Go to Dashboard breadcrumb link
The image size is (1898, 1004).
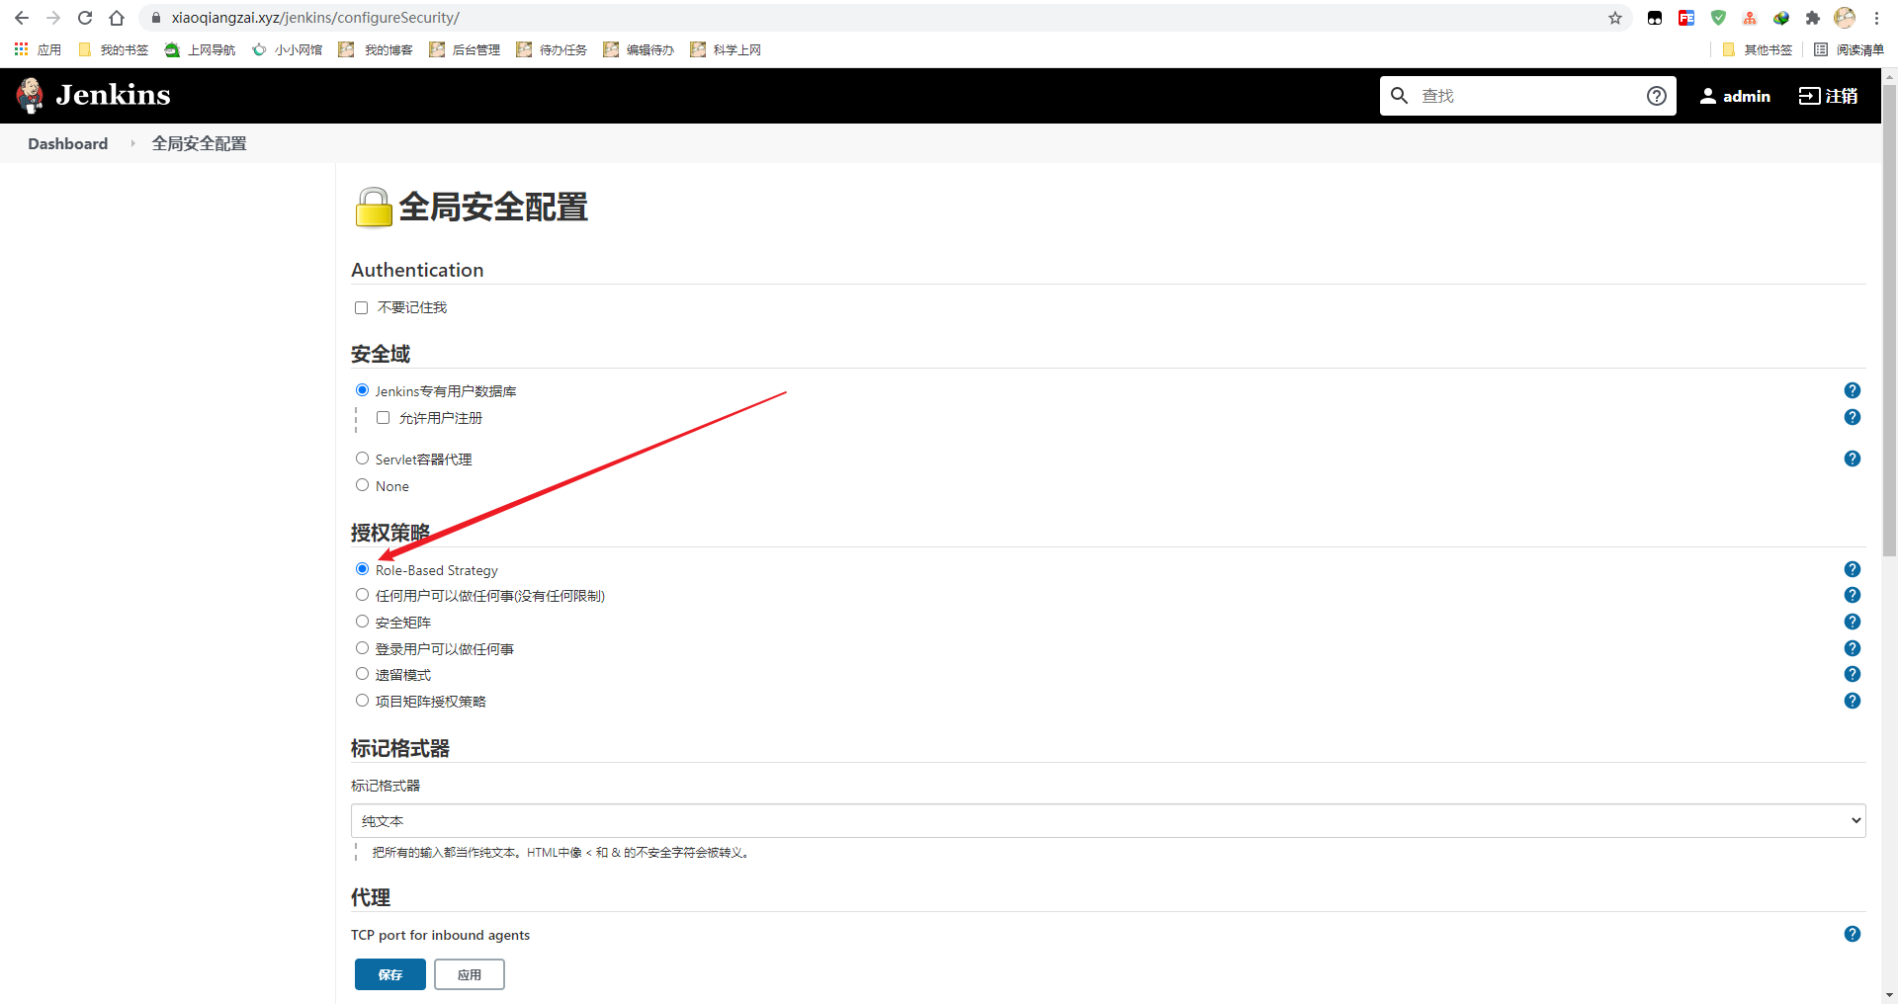coord(68,143)
